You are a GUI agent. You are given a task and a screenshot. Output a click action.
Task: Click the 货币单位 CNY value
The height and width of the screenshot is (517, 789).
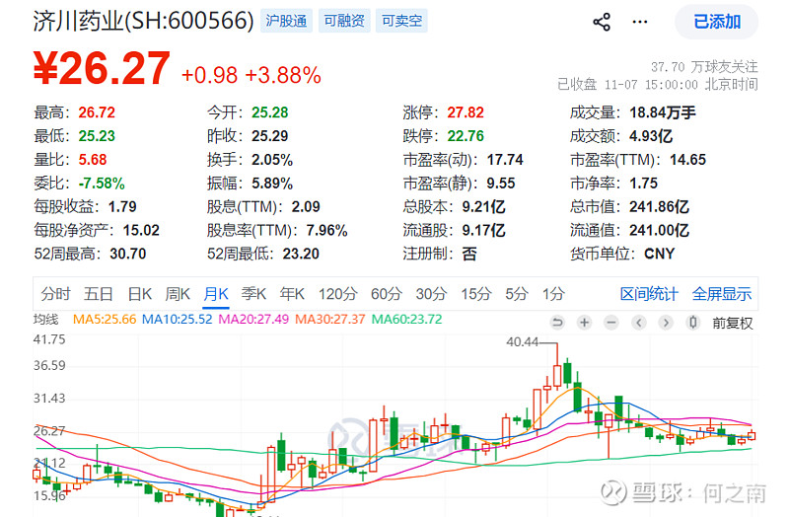659,254
